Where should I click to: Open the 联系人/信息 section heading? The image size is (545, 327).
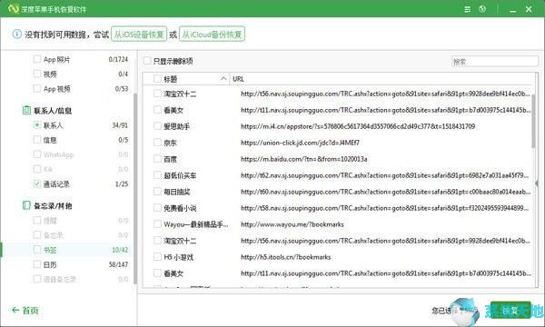[x=53, y=111]
